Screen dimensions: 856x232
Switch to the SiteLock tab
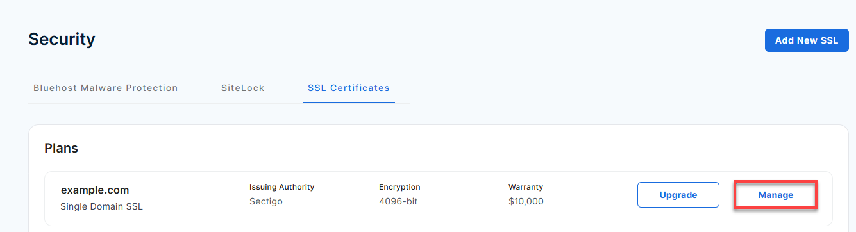(x=242, y=88)
